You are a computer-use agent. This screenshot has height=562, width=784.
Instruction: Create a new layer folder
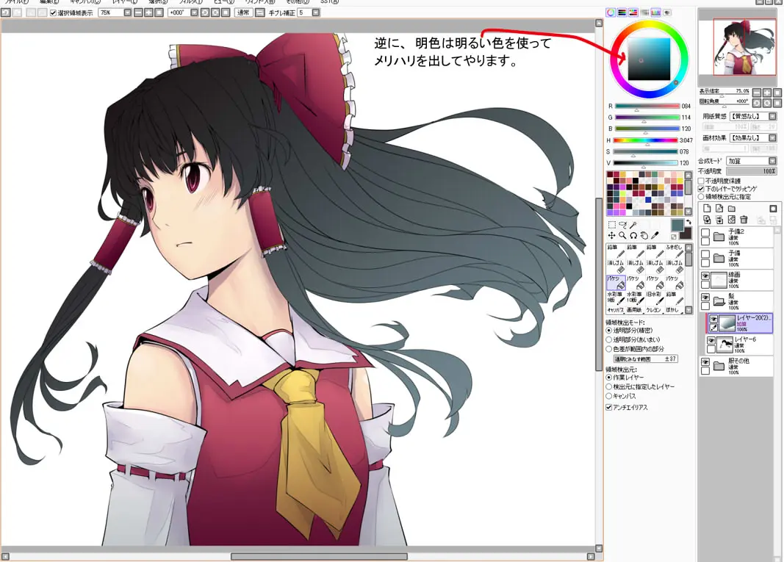[x=732, y=208]
